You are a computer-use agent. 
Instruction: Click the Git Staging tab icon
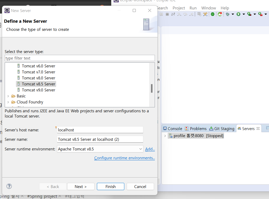211,128
